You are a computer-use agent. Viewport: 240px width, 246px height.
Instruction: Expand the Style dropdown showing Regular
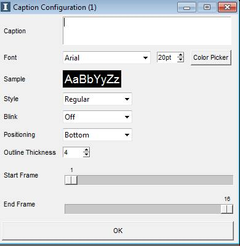point(97,99)
